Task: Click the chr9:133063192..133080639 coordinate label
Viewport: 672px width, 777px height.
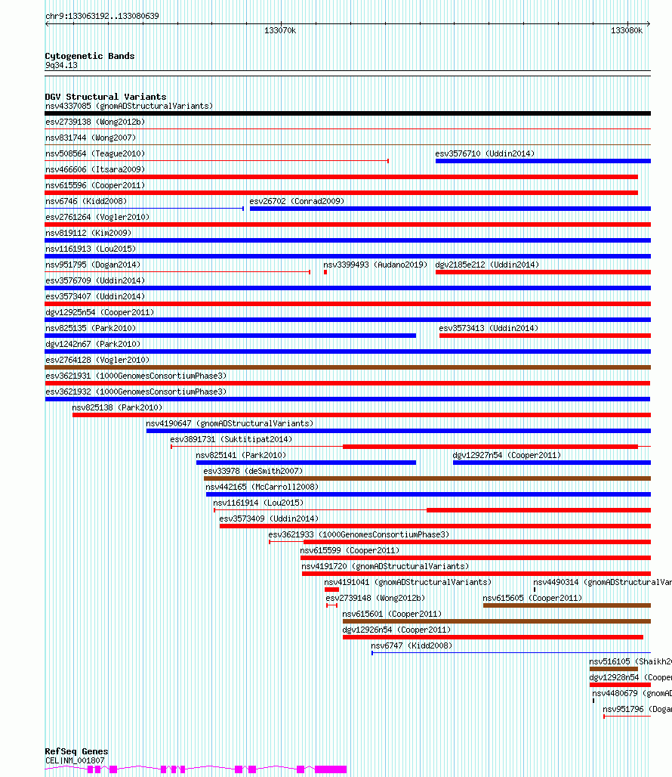Action: 103,16
